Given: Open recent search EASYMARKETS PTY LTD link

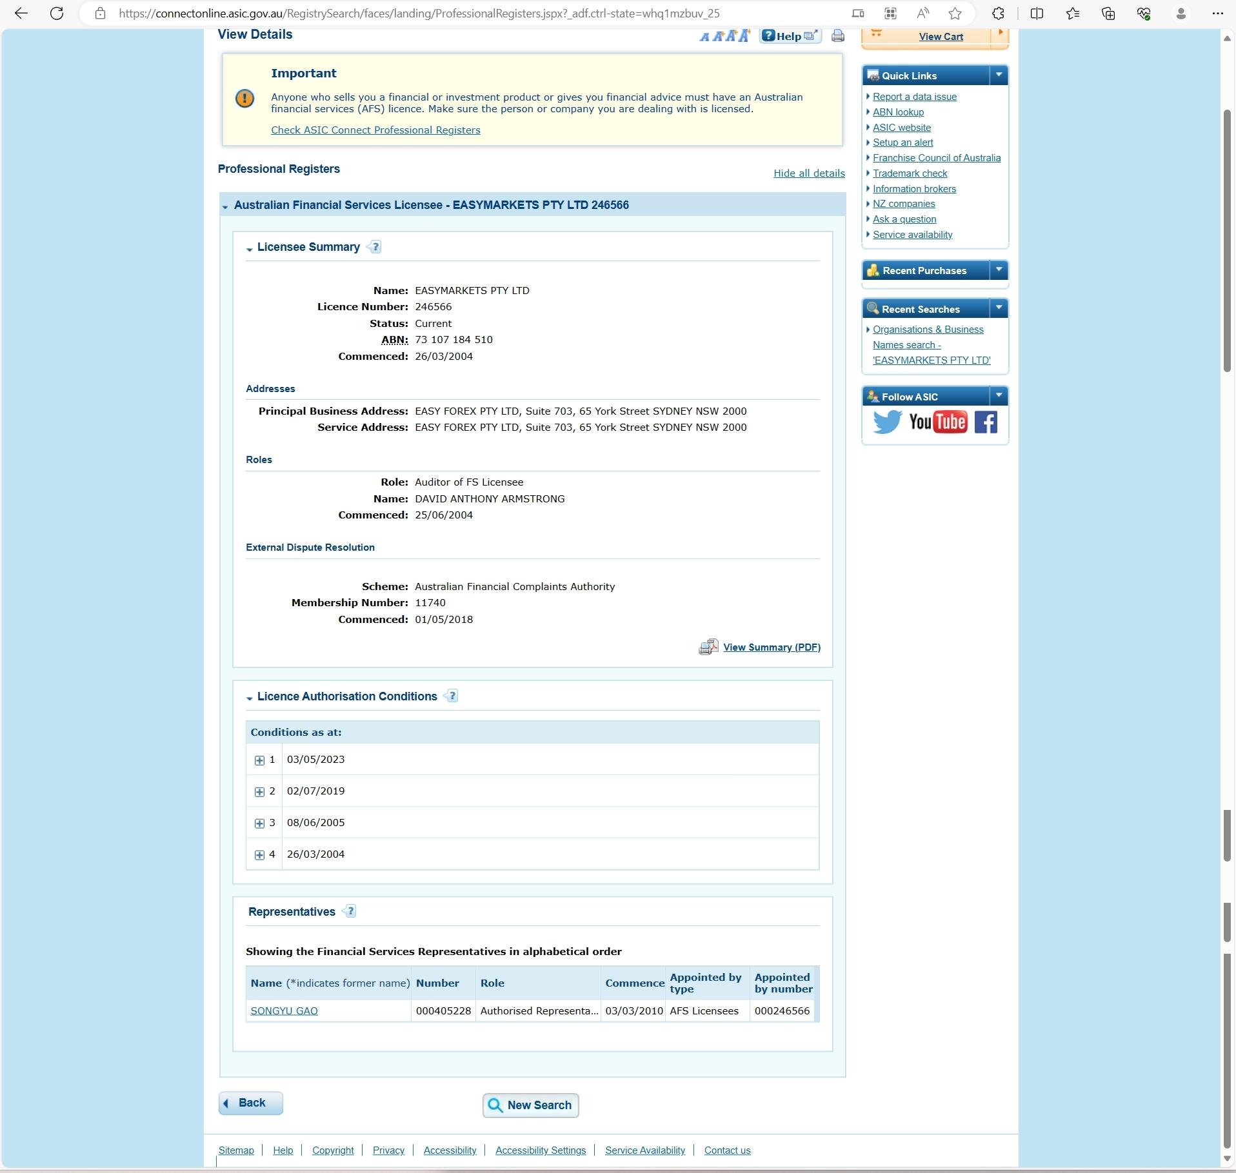Looking at the screenshot, I should (x=931, y=345).
